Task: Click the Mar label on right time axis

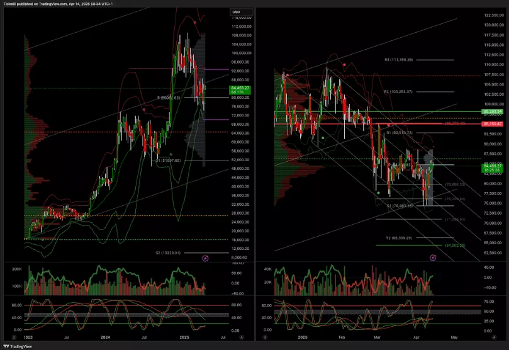Action: pyautogui.click(x=377, y=337)
